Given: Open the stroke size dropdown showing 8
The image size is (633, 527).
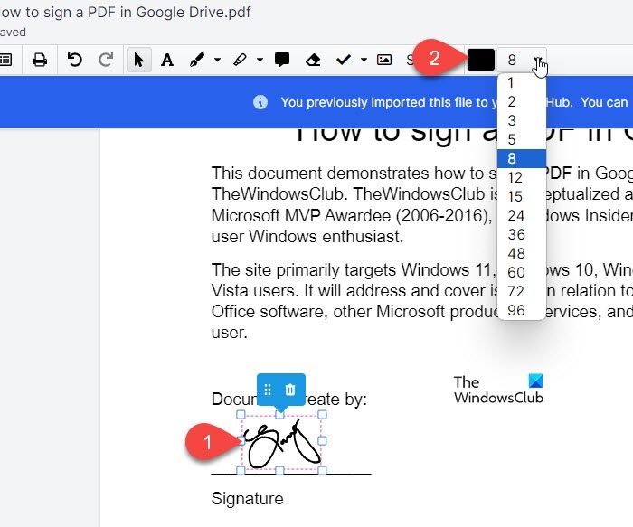Looking at the screenshot, I should click(x=522, y=60).
